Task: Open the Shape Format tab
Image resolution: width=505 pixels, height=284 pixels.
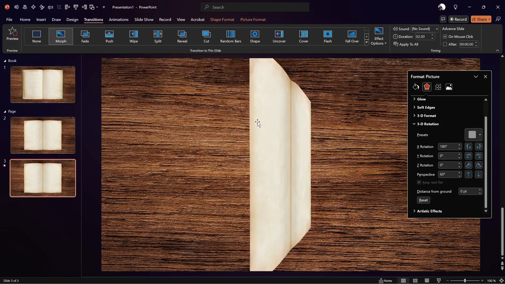Action: coord(222,19)
